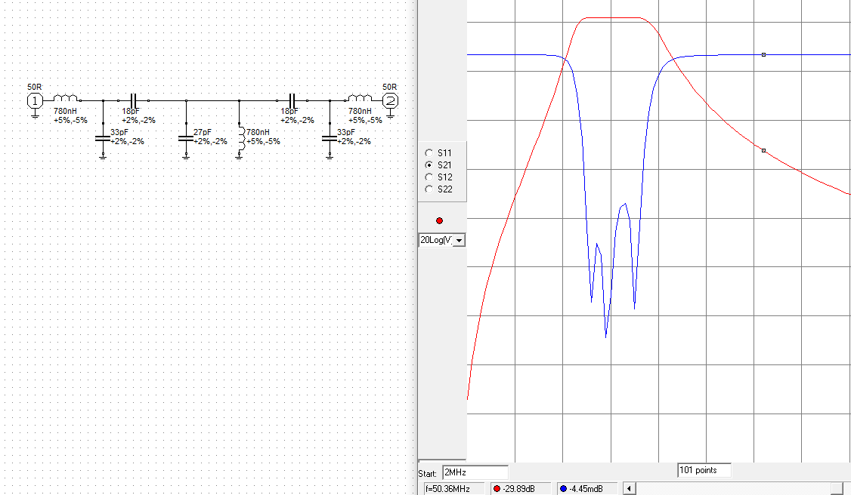Select the rightmost 33pF shunt capacitor

coord(330,138)
